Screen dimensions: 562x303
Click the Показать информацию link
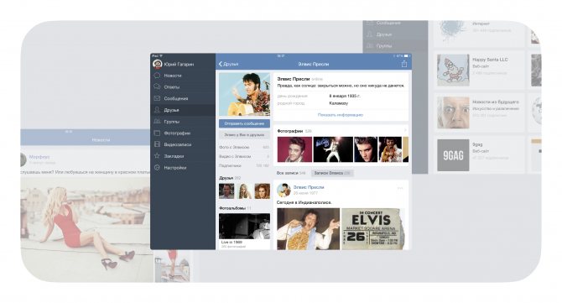click(x=341, y=115)
